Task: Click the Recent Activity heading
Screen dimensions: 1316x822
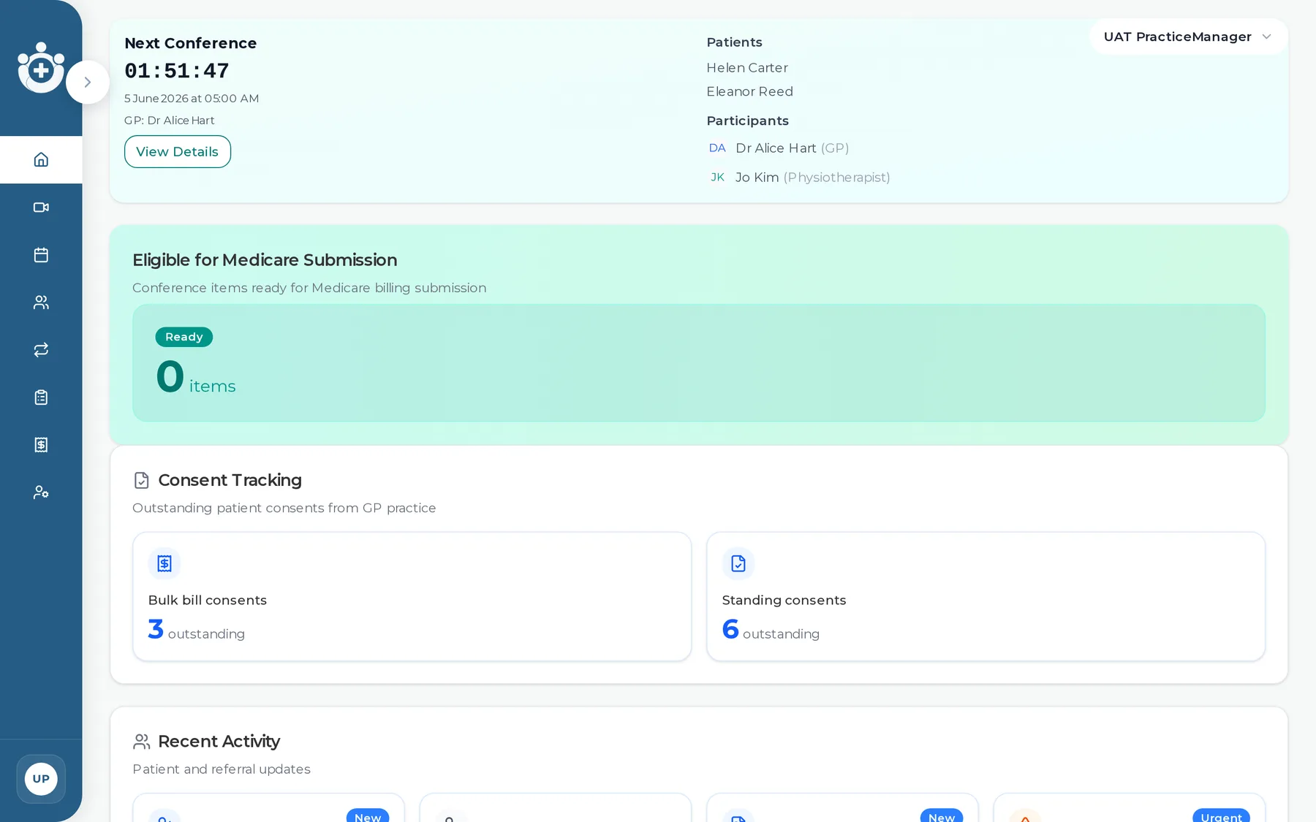Action: (x=219, y=742)
